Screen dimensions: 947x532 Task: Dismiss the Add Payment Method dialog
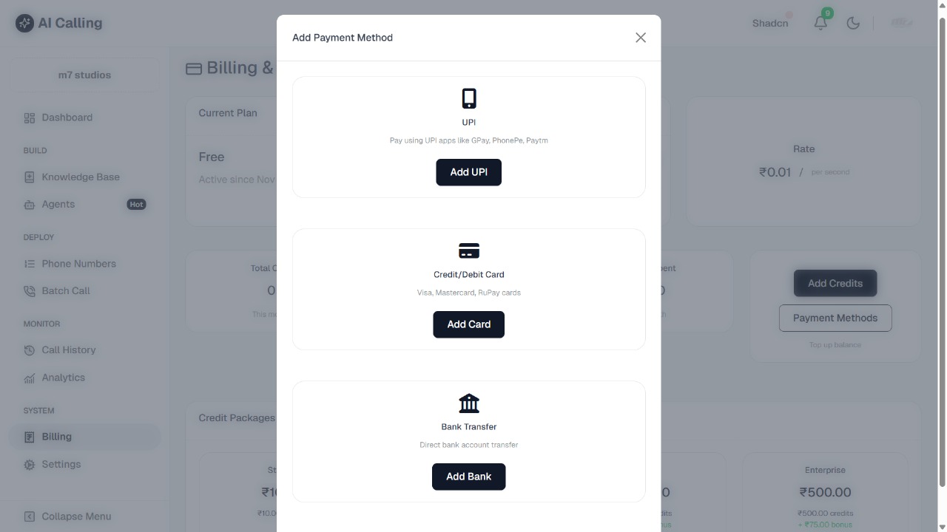[640, 37]
